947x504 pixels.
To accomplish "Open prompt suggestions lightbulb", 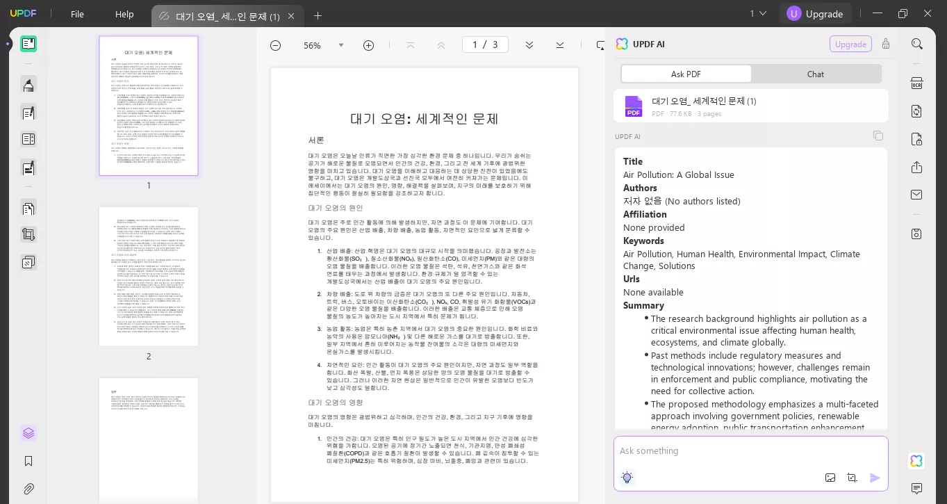I will tap(627, 478).
